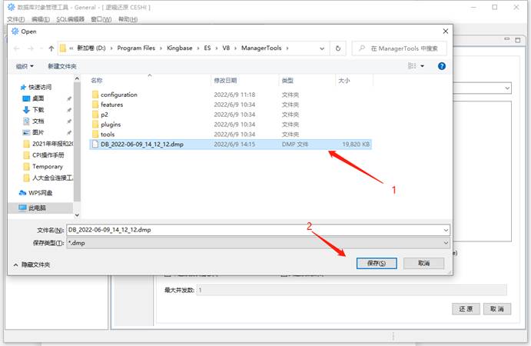Open the configuration folder
531x346 pixels.
pos(119,95)
